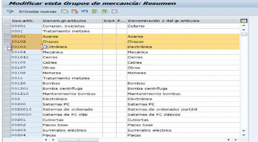258x142 pixels.
Task: Select row 00001 via its row selector
Action: pyautogui.click(x=7, y=26)
